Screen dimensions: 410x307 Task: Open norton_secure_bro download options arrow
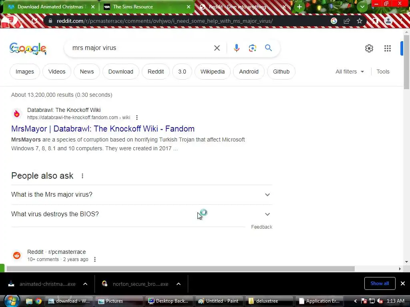coord(178,284)
